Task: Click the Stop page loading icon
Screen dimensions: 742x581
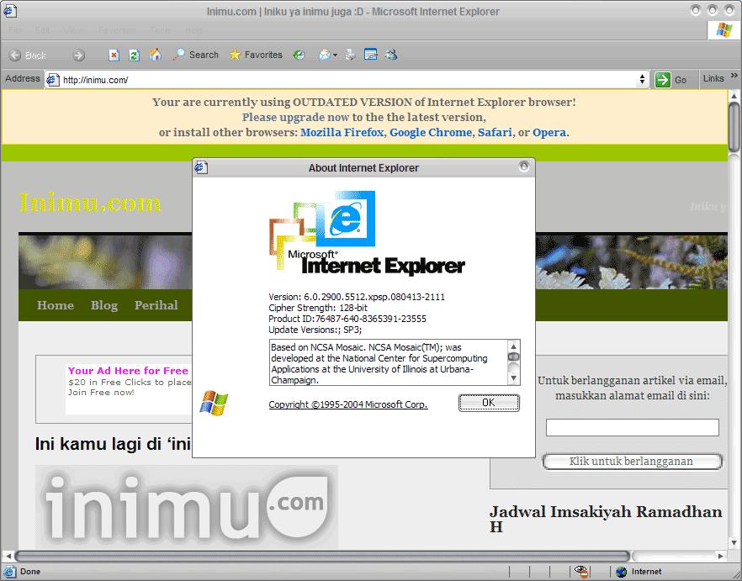Action: tap(114, 55)
